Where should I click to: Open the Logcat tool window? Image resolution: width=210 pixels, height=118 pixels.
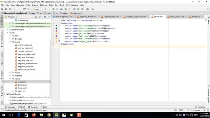(10, 107)
